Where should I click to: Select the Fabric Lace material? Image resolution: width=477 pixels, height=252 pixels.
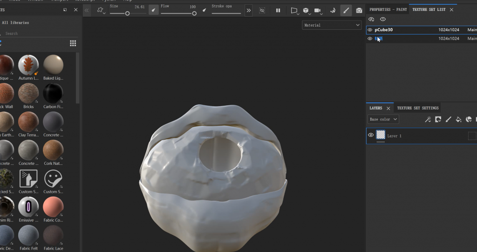(53, 238)
